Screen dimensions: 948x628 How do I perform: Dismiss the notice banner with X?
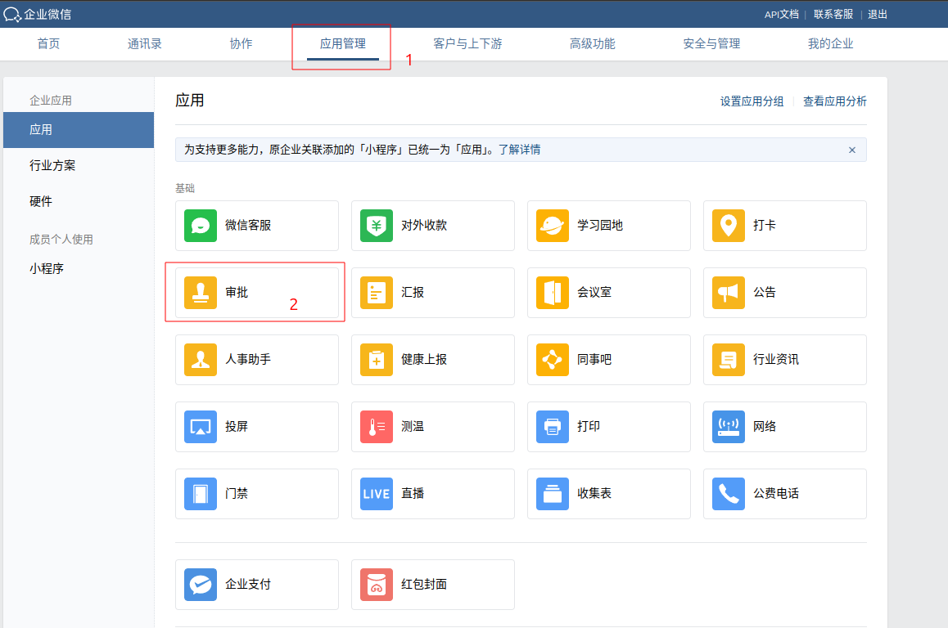[x=851, y=150]
